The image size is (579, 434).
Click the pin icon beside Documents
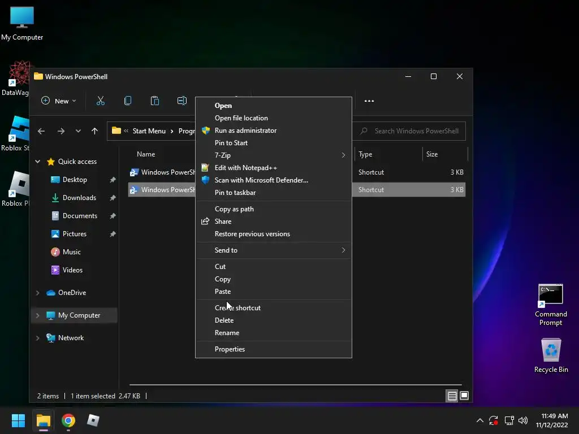tap(113, 216)
